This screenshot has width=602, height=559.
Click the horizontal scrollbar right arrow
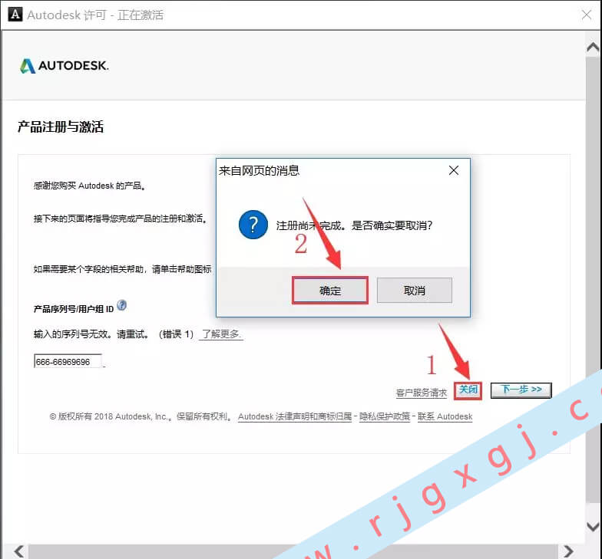(x=568, y=551)
